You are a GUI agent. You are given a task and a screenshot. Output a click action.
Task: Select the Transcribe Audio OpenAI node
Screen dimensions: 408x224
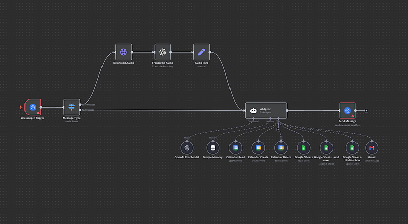click(x=162, y=52)
